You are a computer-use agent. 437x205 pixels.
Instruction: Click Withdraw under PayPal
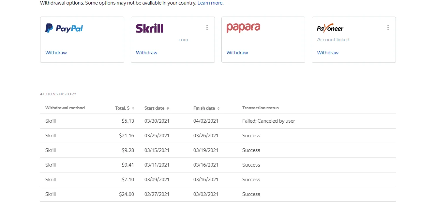pos(56,53)
